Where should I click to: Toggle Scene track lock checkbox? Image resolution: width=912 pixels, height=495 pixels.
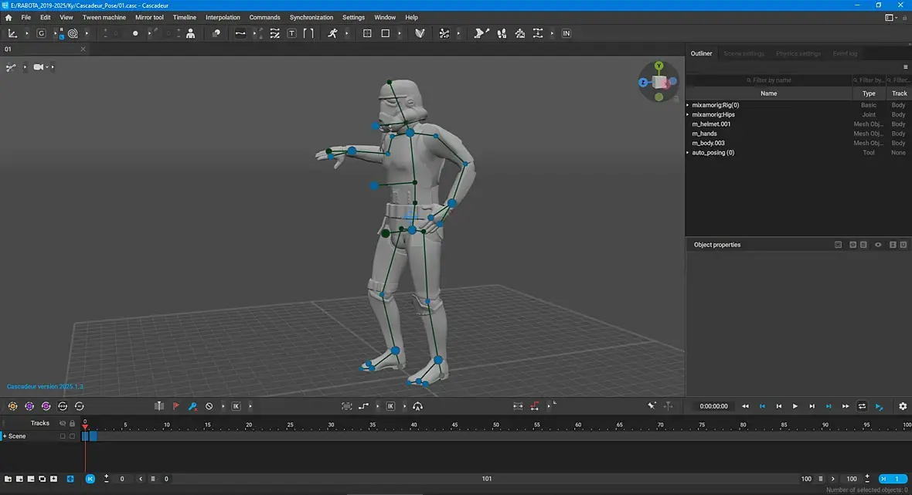click(73, 436)
